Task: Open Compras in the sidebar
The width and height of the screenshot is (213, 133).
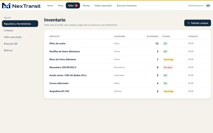Action: [x=9, y=30]
